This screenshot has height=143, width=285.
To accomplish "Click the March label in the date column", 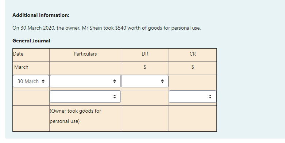I will tap(21, 67).
